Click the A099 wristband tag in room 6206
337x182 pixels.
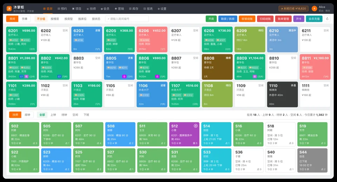pos(144,40)
